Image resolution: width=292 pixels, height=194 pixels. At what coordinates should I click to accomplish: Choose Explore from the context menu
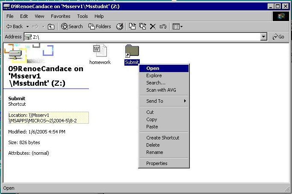point(164,75)
